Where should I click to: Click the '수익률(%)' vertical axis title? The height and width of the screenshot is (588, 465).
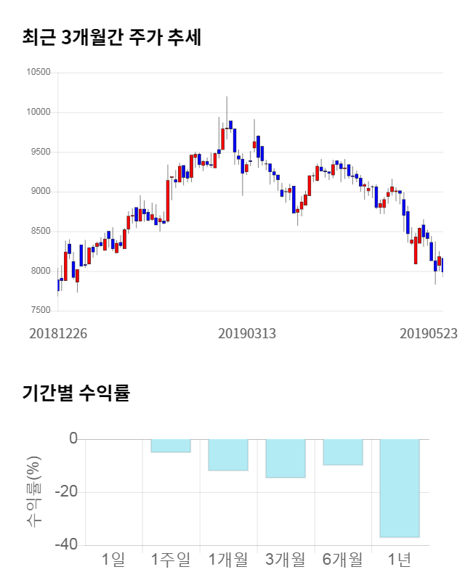34,491
